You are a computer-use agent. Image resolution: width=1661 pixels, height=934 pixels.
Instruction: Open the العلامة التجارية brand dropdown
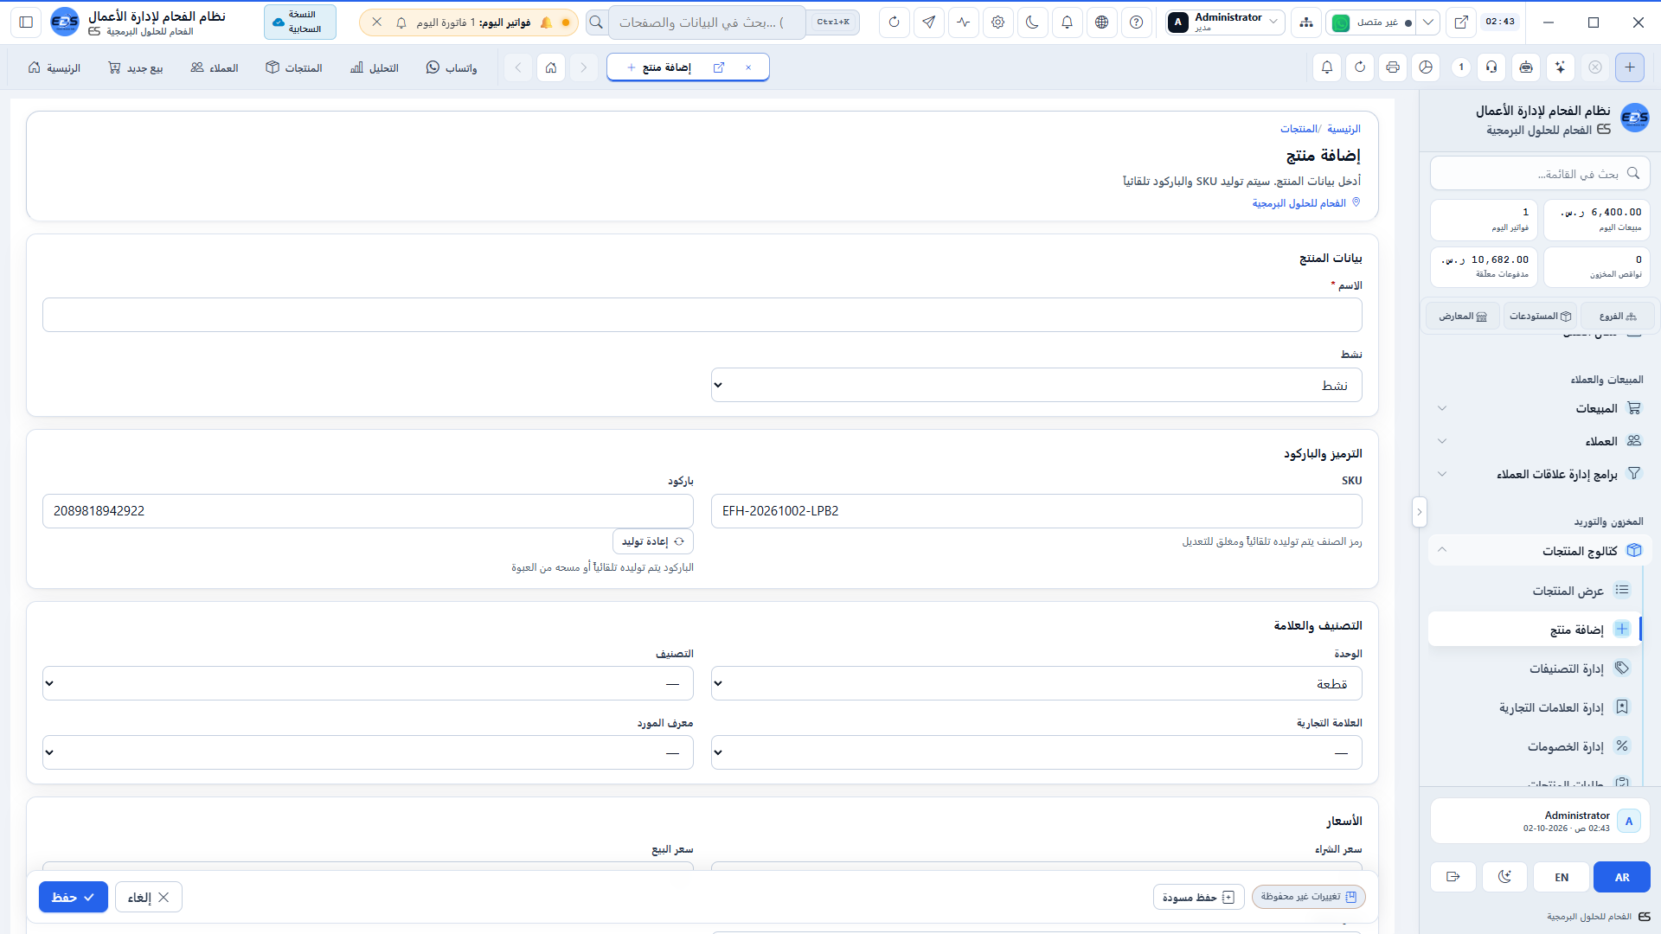click(x=1036, y=752)
